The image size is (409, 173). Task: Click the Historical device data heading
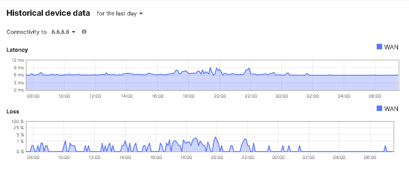pos(48,13)
